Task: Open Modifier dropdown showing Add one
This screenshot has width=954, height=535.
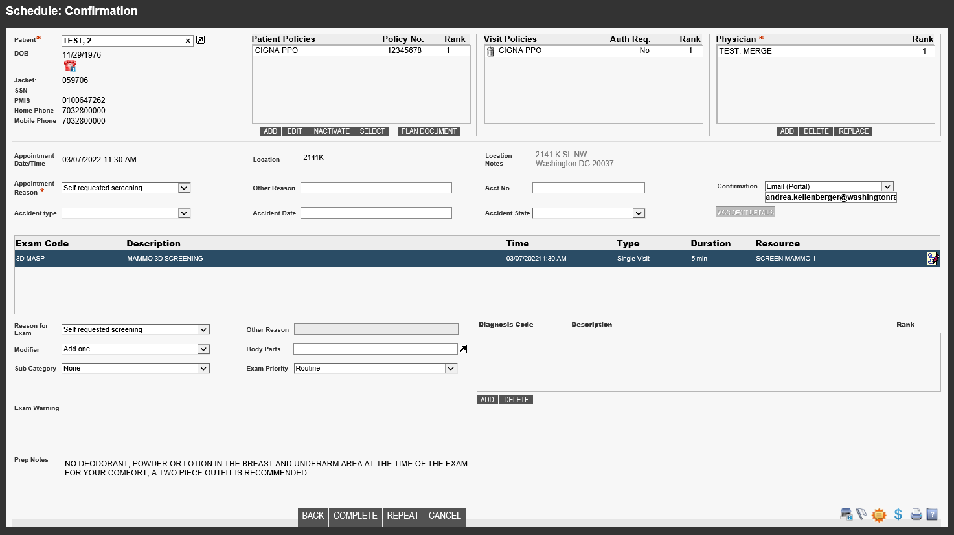Action: 203,349
